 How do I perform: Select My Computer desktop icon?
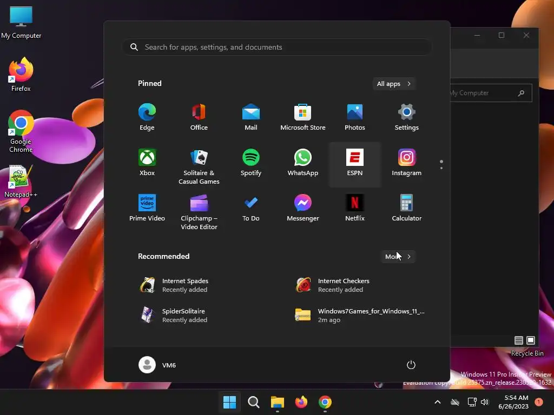21,22
